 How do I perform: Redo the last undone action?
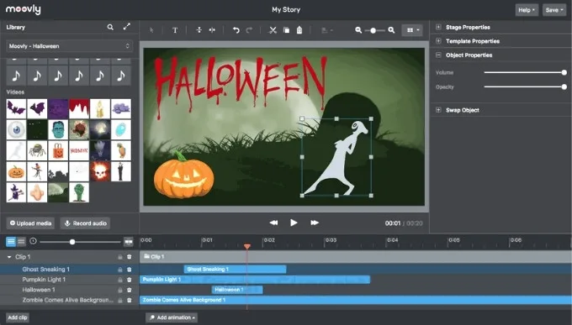(x=249, y=30)
